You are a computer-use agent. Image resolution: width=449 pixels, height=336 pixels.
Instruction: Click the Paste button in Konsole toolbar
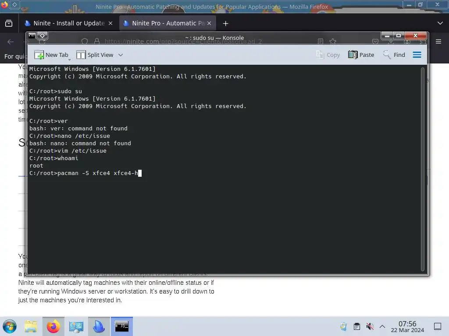coord(361,55)
